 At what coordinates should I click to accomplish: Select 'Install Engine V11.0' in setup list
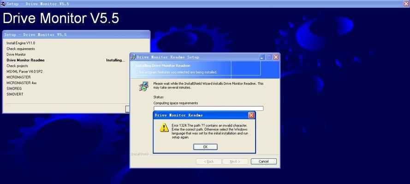point(21,43)
